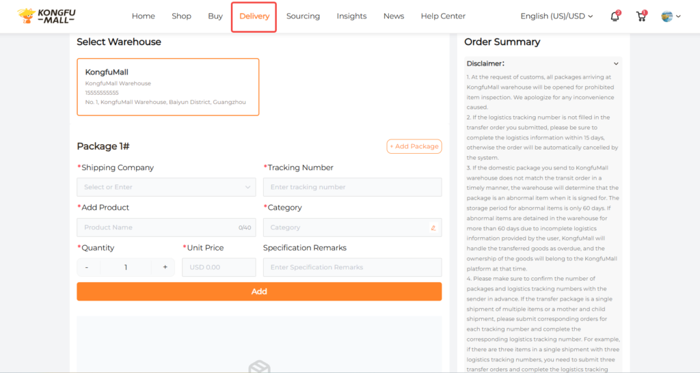Image resolution: width=700 pixels, height=373 pixels.
Task: Click the Unit Price USD field
Action: pyautogui.click(x=219, y=267)
